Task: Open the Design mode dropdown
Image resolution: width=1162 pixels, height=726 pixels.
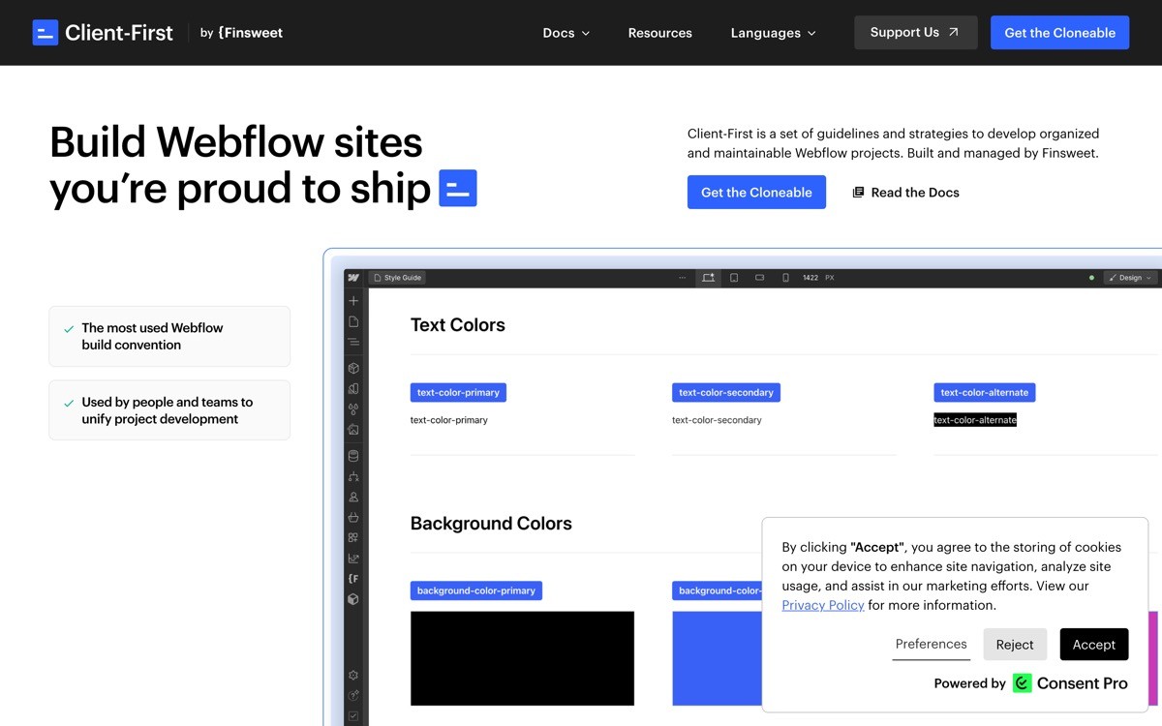Action: 1130,278
